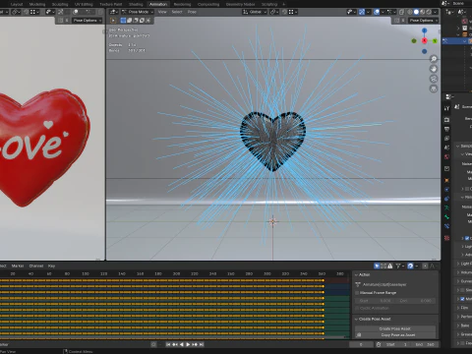Open the Scene properties tab
This screenshot has width=472, height=354.
coord(446,147)
